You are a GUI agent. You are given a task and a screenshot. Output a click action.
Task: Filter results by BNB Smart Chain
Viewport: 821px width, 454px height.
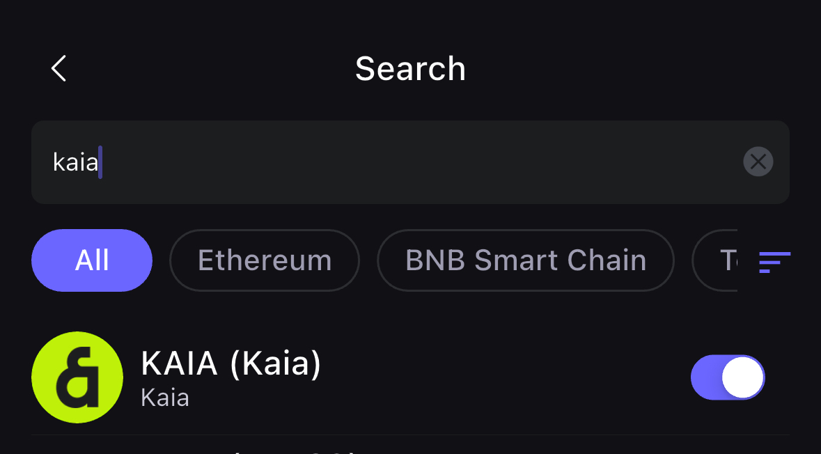click(x=526, y=260)
